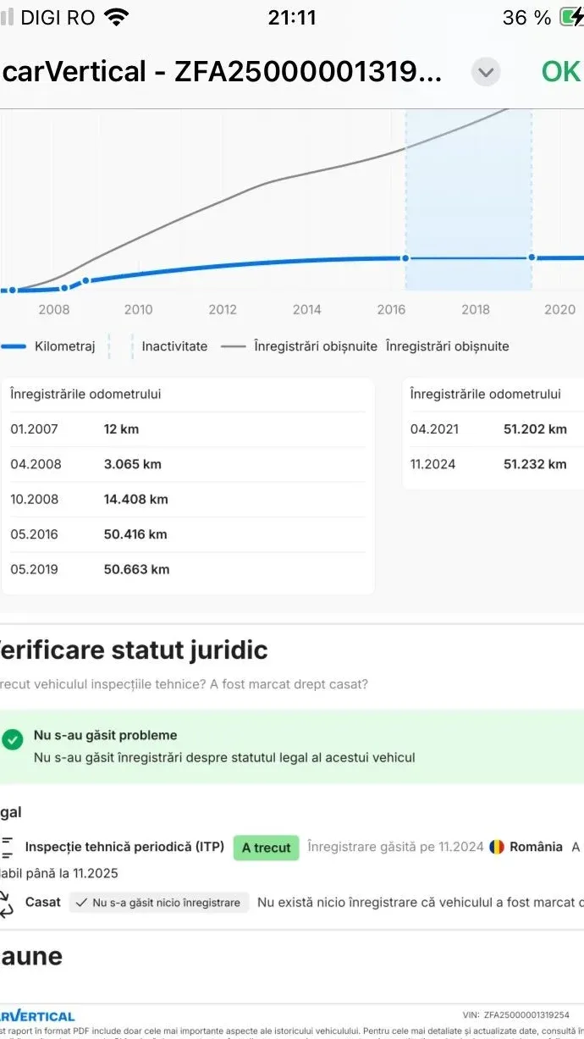The width and height of the screenshot is (584, 1039).
Task: Tap the DIGI RO carrier label
Action: (58, 17)
